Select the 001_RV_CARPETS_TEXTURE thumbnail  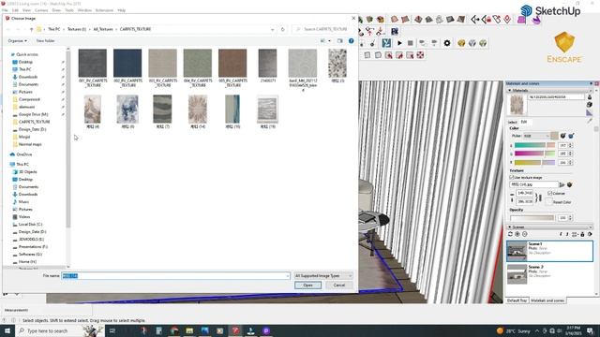(93, 64)
